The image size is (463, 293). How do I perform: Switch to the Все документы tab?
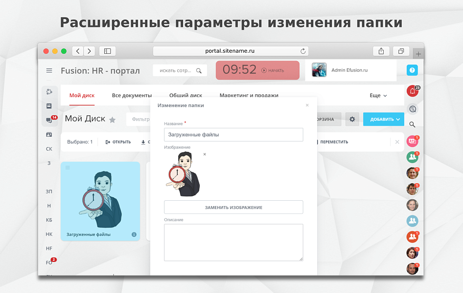132,95
